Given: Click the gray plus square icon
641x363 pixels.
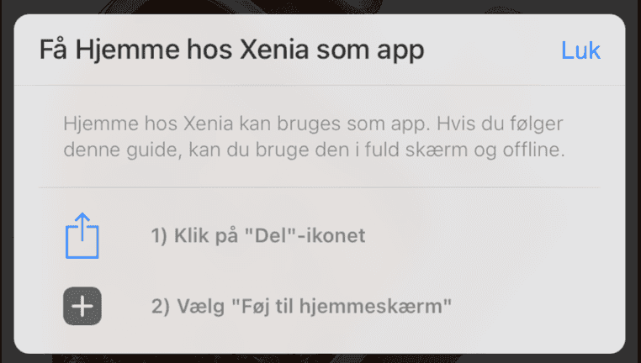Looking at the screenshot, I should click(x=82, y=306).
